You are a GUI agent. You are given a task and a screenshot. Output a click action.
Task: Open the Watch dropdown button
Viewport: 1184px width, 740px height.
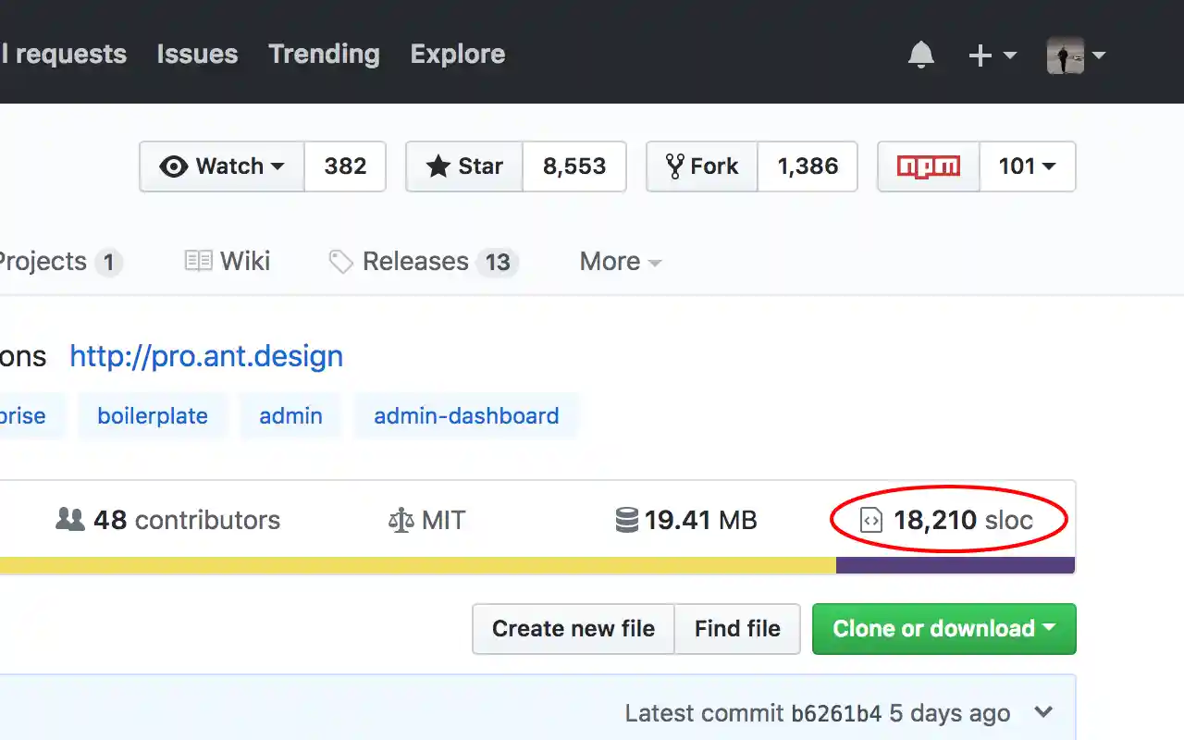[x=222, y=166]
